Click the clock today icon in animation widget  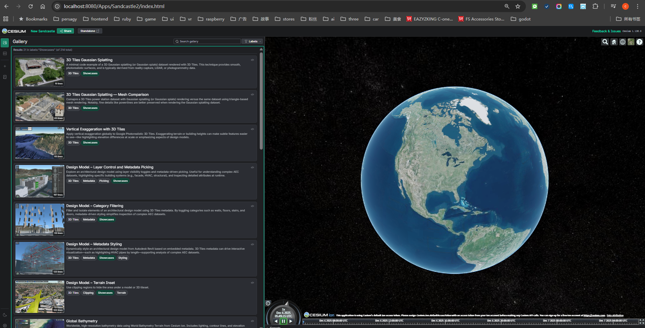click(x=268, y=303)
